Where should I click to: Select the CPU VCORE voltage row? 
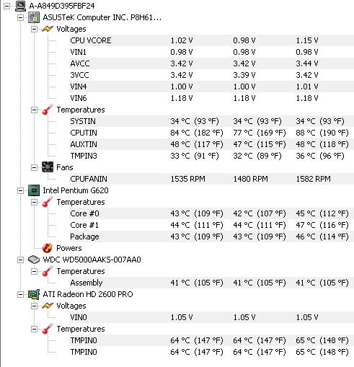click(211, 40)
